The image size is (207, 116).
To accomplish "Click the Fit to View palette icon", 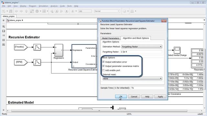I will point(4,31).
